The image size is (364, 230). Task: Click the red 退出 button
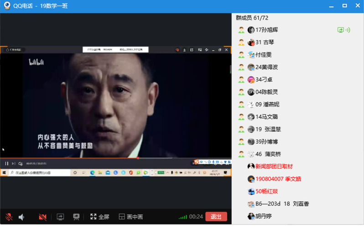[x=216, y=216]
